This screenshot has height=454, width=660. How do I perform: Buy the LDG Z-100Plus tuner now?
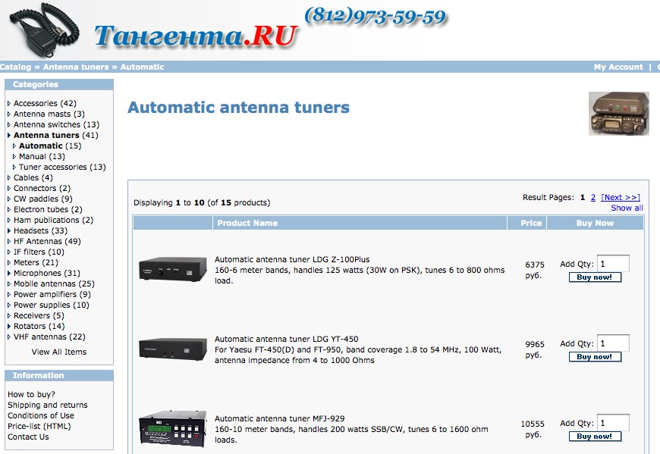(595, 277)
